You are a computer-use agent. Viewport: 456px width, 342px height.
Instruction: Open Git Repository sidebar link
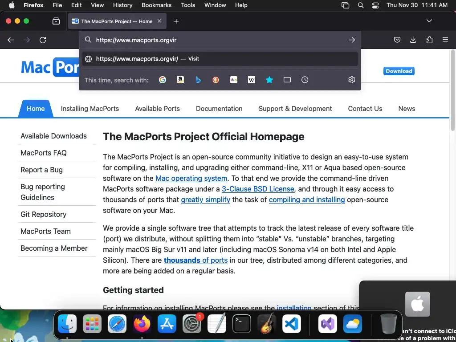click(x=43, y=214)
